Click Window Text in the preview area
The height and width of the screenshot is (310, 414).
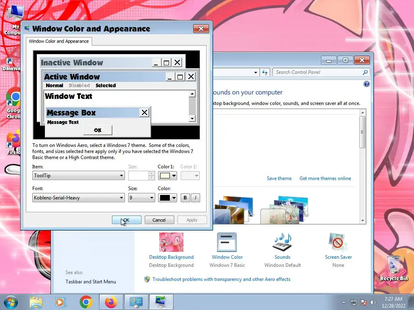click(x=68, y=96)
